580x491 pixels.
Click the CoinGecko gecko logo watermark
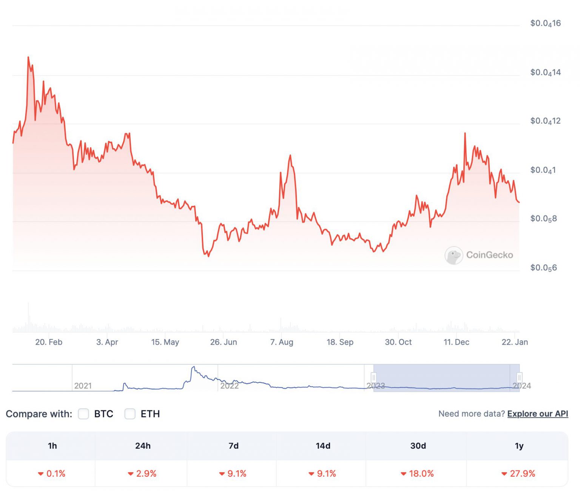(454, 255)
